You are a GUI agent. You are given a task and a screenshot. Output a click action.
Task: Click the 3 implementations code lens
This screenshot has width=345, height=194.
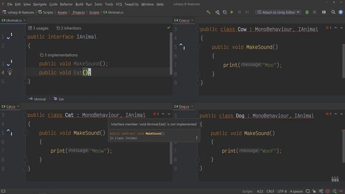click(x=59, y=55)
